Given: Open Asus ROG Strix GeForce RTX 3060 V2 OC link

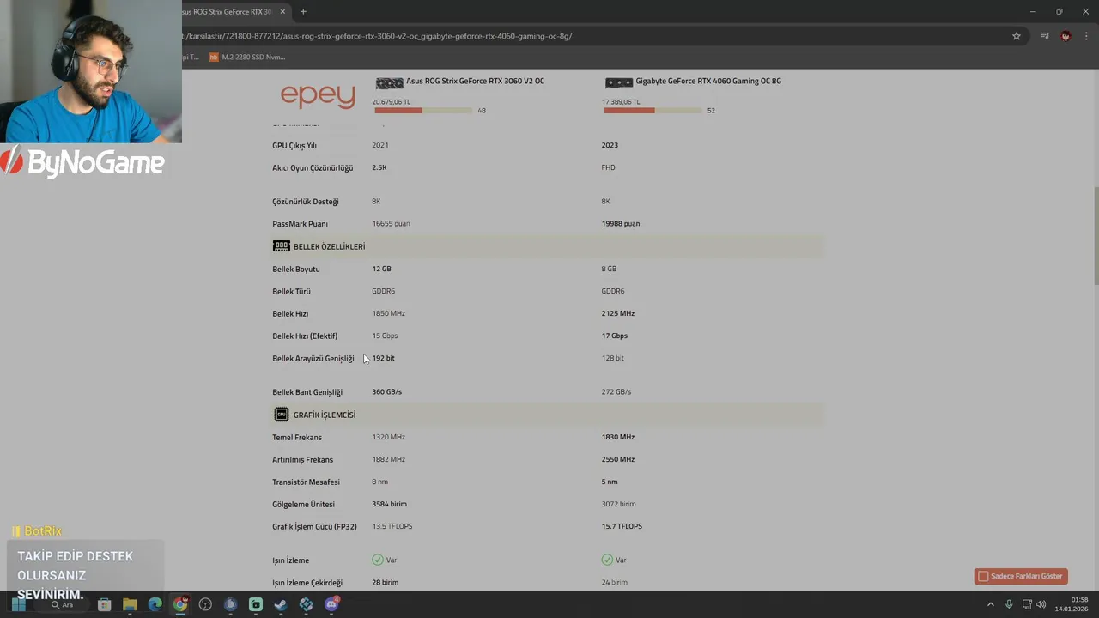Looking at the screenshot, I should (475, 81).
